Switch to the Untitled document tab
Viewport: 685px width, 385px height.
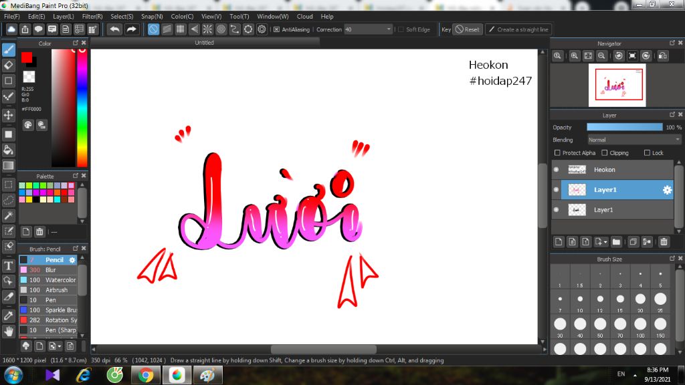205,43
